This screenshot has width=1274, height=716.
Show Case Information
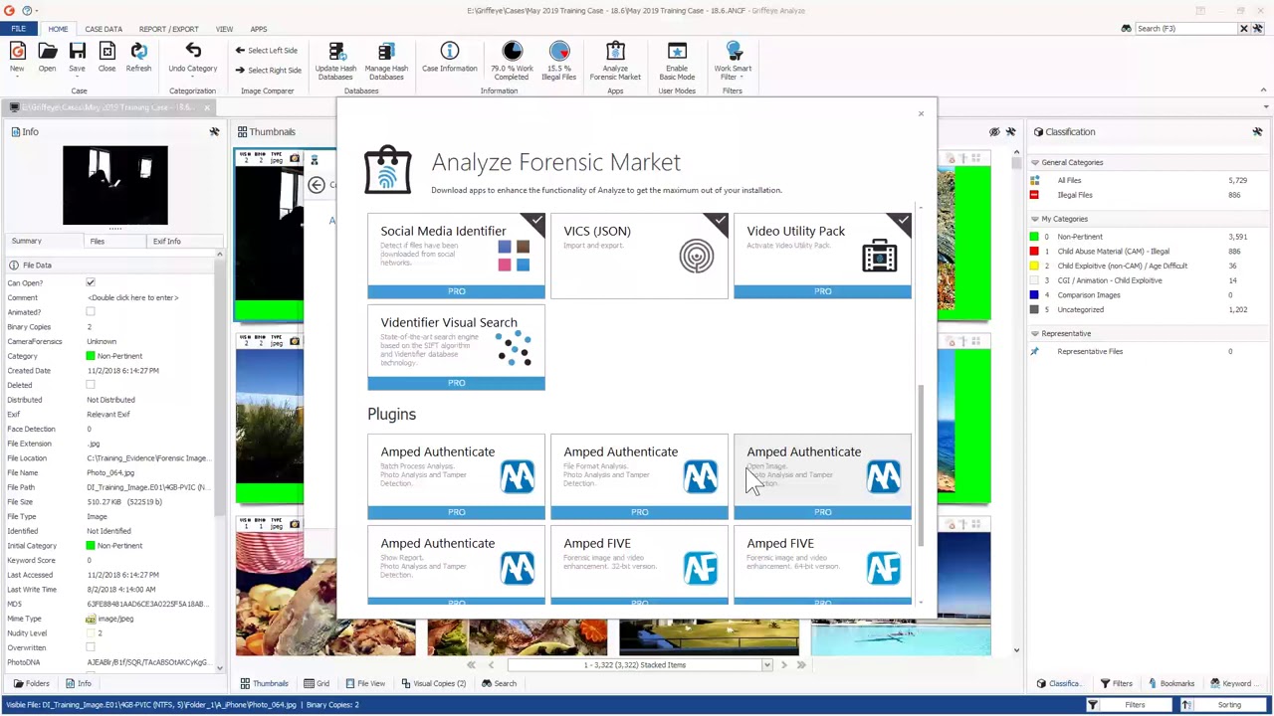pyautogui.click(x=449, y=57)
